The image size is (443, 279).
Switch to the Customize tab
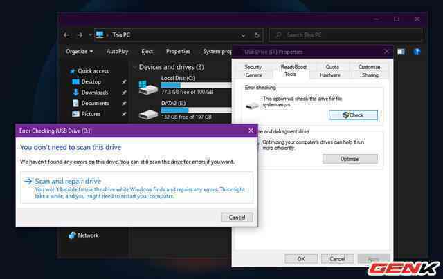pyautogui.click(x=369, y=67)
